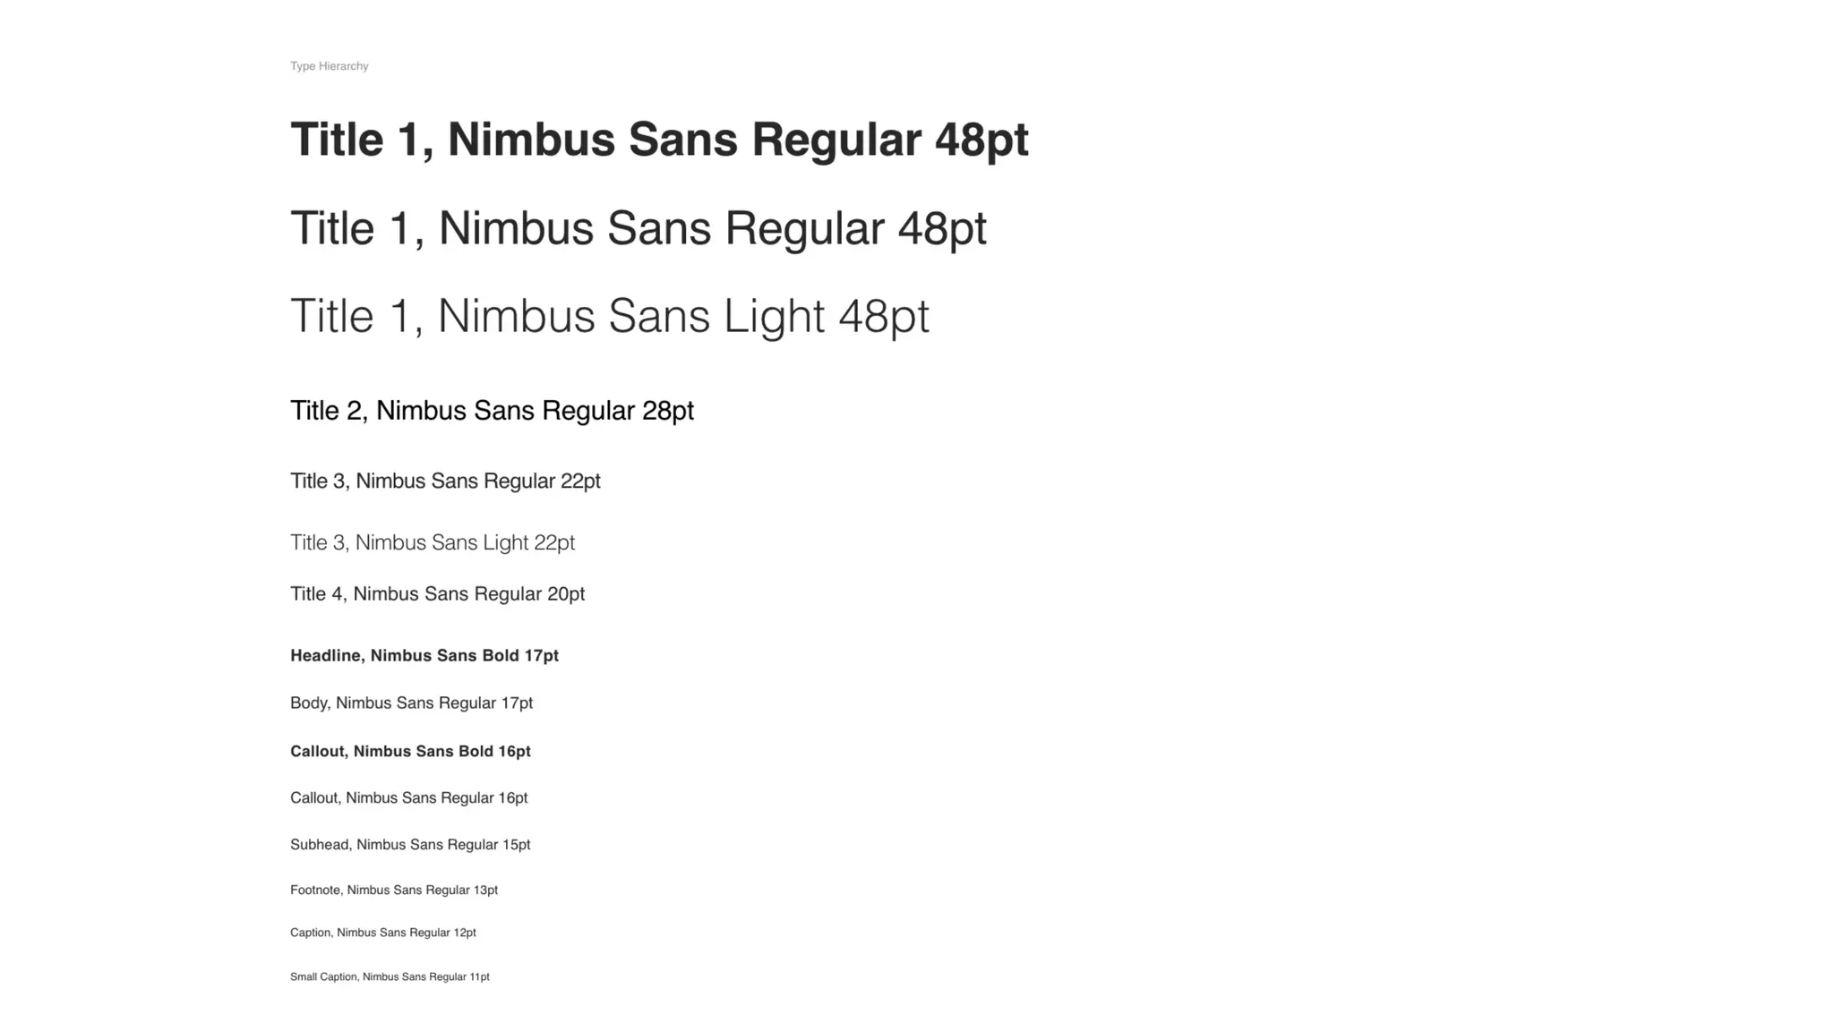This screenshot has width=1834, height=1031.
Task: Click the word Footnote
Action: click(x=315, y=890)
